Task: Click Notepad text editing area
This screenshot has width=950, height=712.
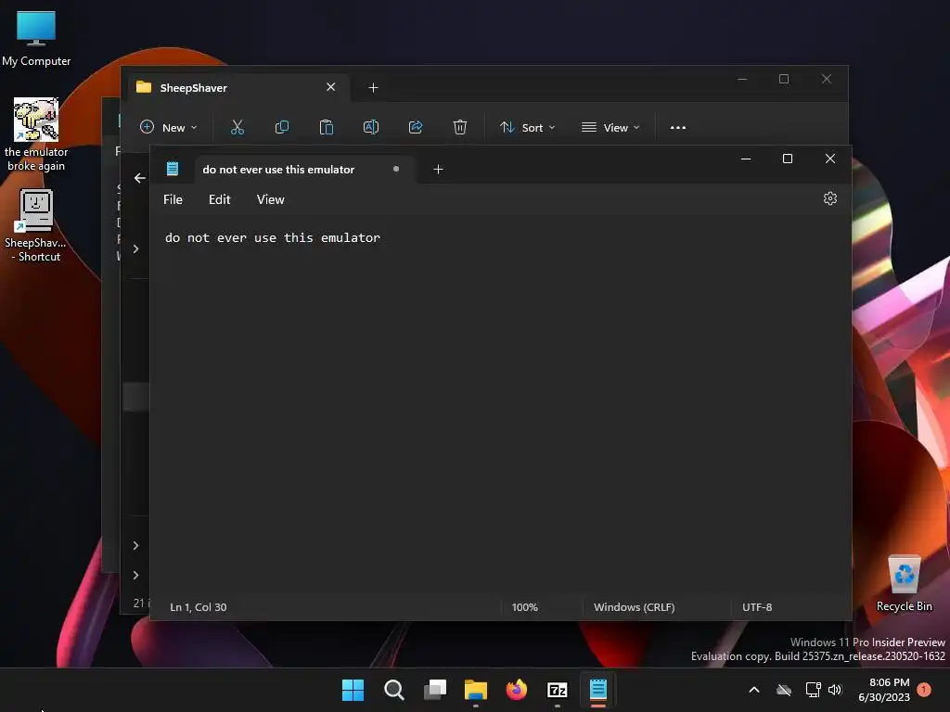Action: (x=500, y=406)
